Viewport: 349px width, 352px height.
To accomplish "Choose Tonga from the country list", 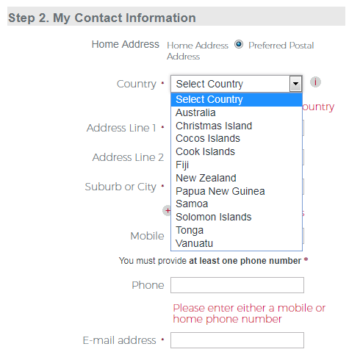I will pos(237,231).
